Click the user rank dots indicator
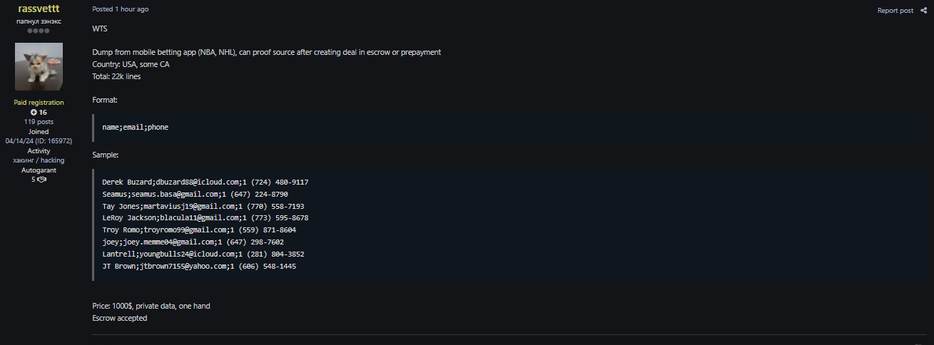The width and height of the screenshot is (934, 345). pyautogui.click(x=39, y=31)
